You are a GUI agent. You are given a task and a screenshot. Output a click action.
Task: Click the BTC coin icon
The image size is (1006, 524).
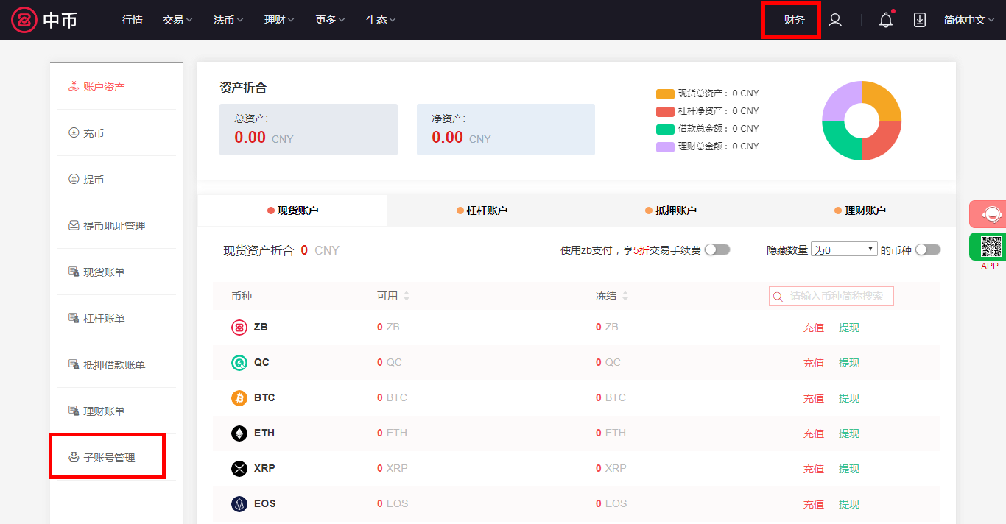pyautogui.click(x=239, y=398)
